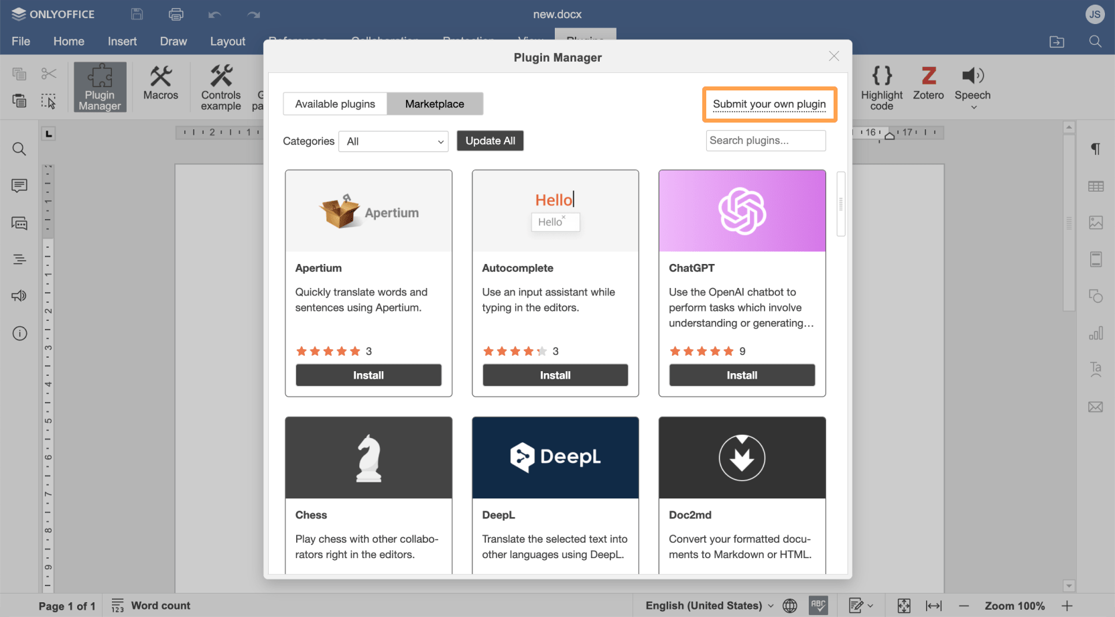
Task: Open the Comments sidebar panel
Action: point(19,186)
